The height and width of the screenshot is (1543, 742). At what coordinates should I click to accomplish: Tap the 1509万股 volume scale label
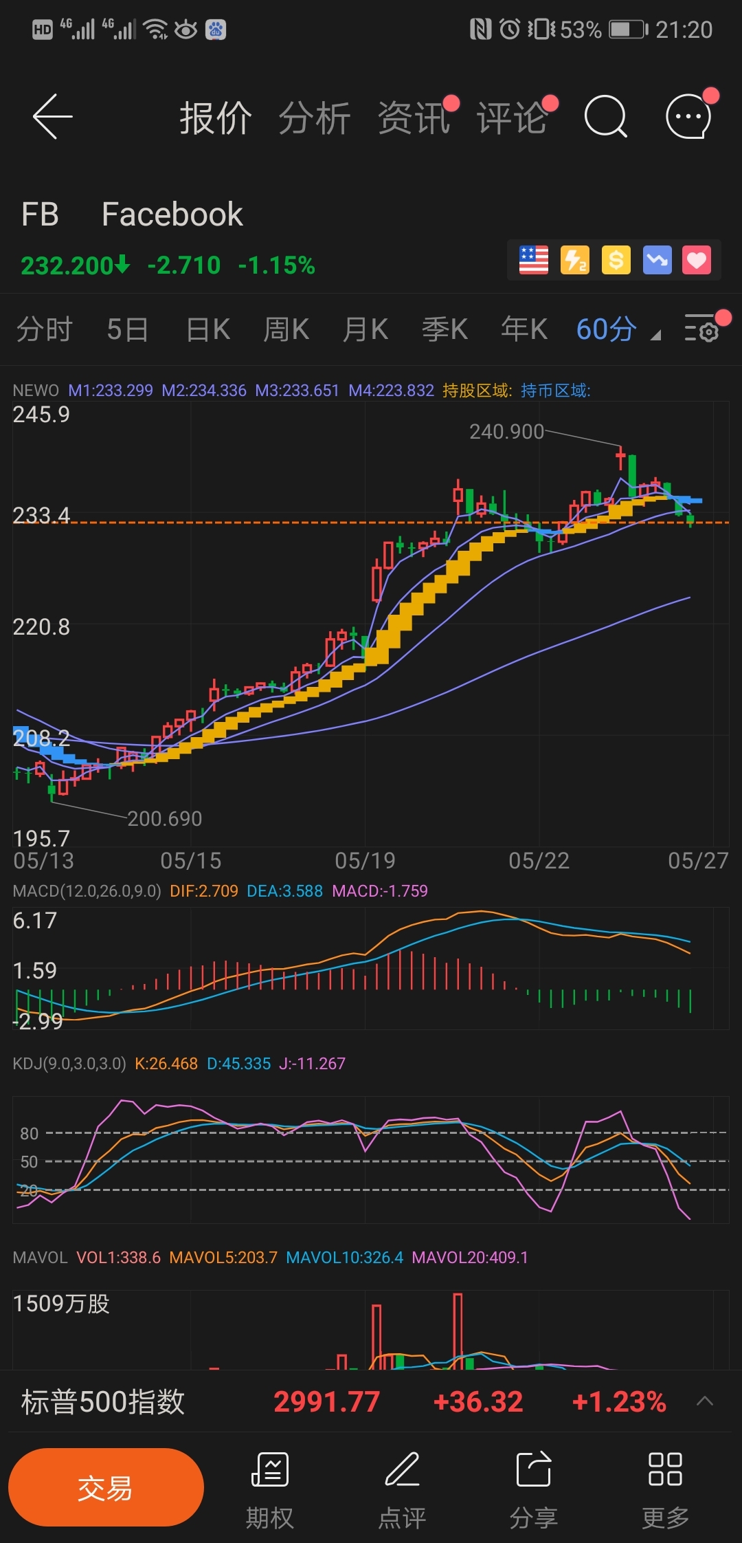(61, 1304)
